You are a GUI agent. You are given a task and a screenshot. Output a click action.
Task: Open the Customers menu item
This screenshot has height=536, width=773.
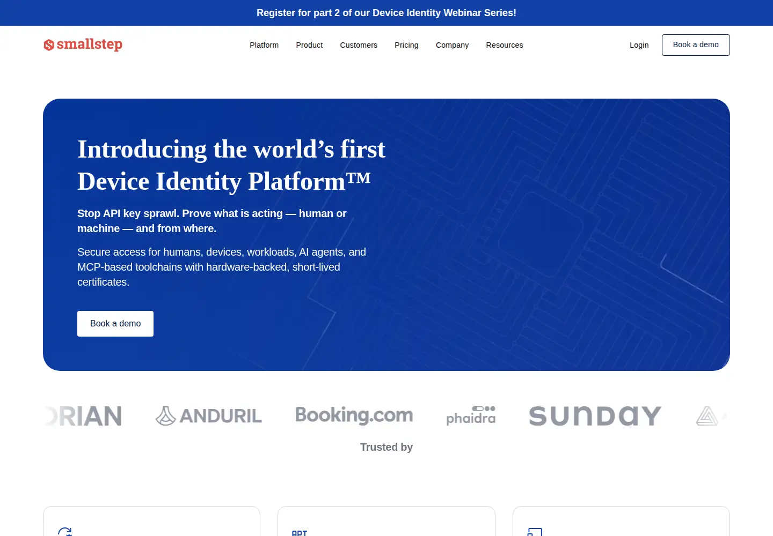pyautogui.click(x=359, y=45)
